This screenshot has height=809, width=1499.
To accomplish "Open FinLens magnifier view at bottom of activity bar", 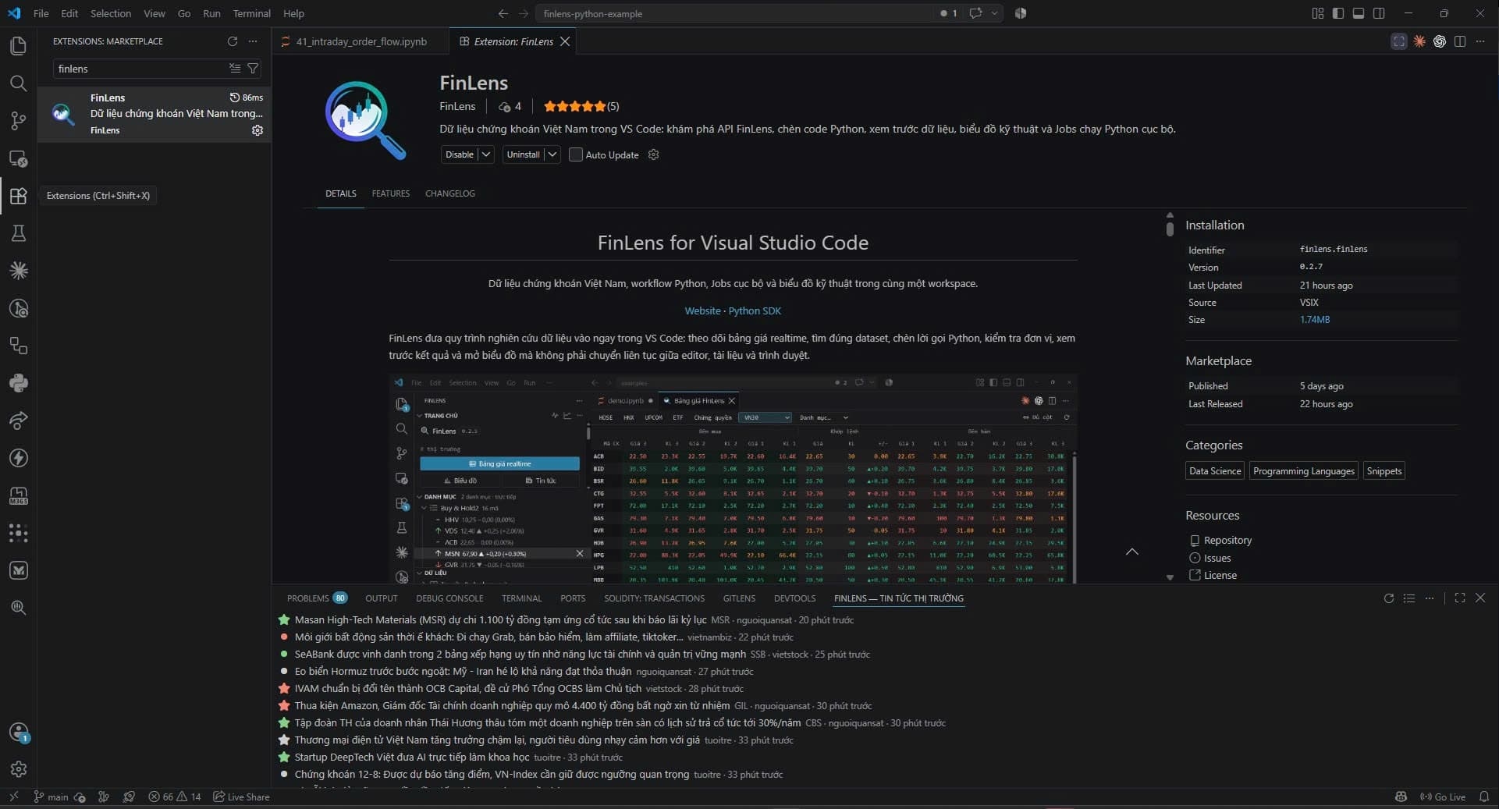I will click(18, 608).
